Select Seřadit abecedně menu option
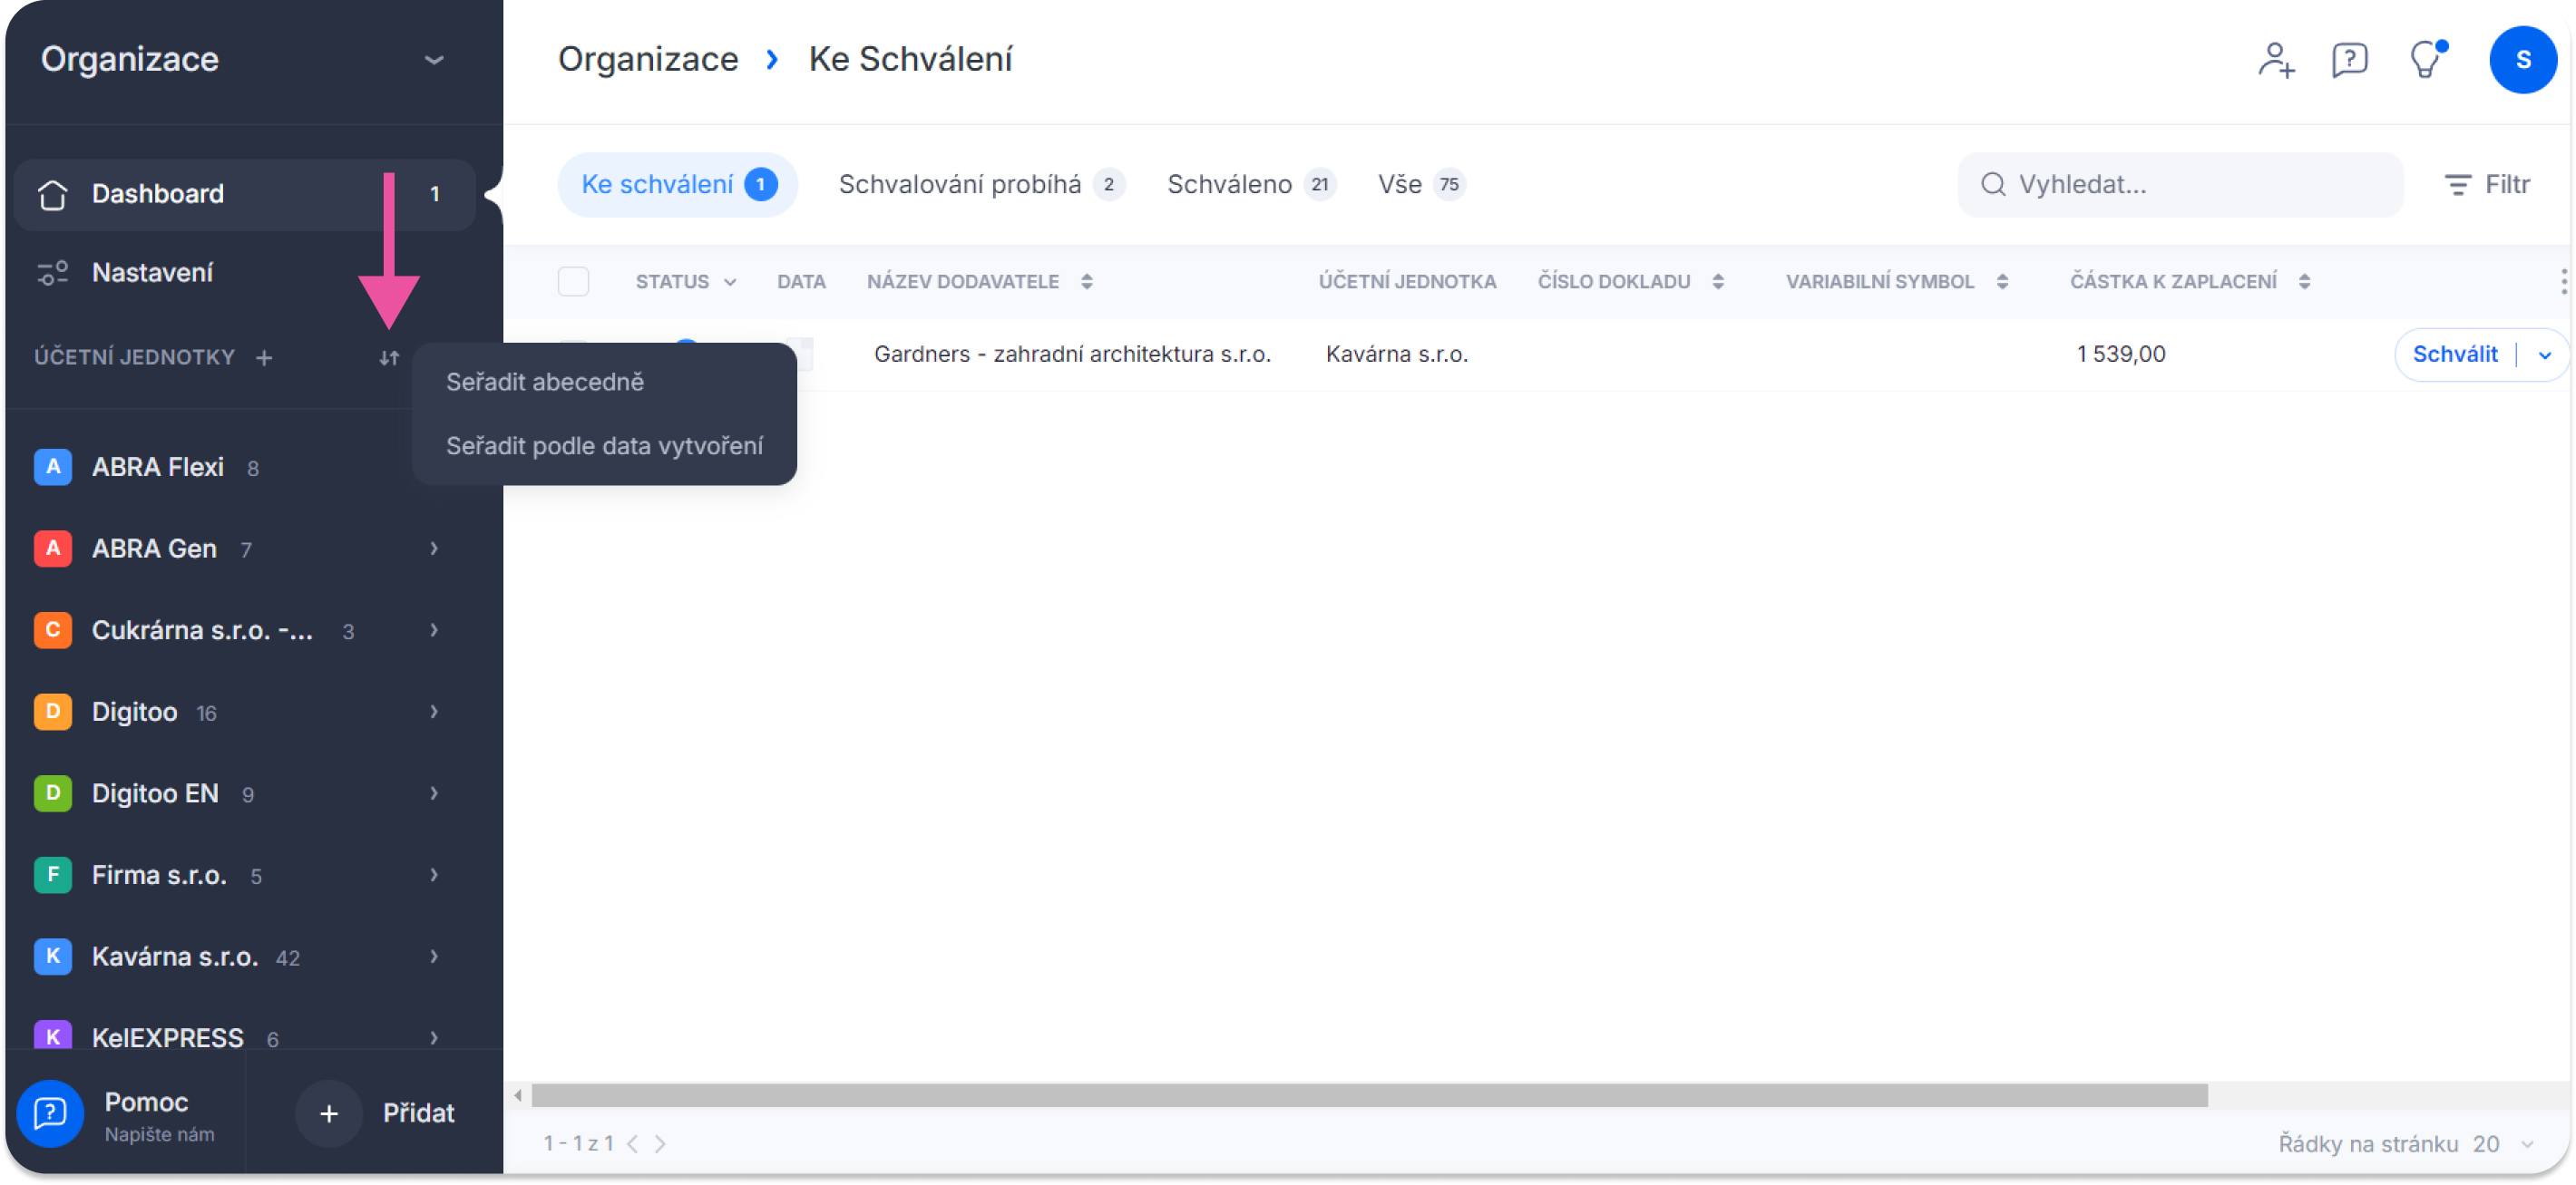The image size is (2576, 1185). (545, 382)
